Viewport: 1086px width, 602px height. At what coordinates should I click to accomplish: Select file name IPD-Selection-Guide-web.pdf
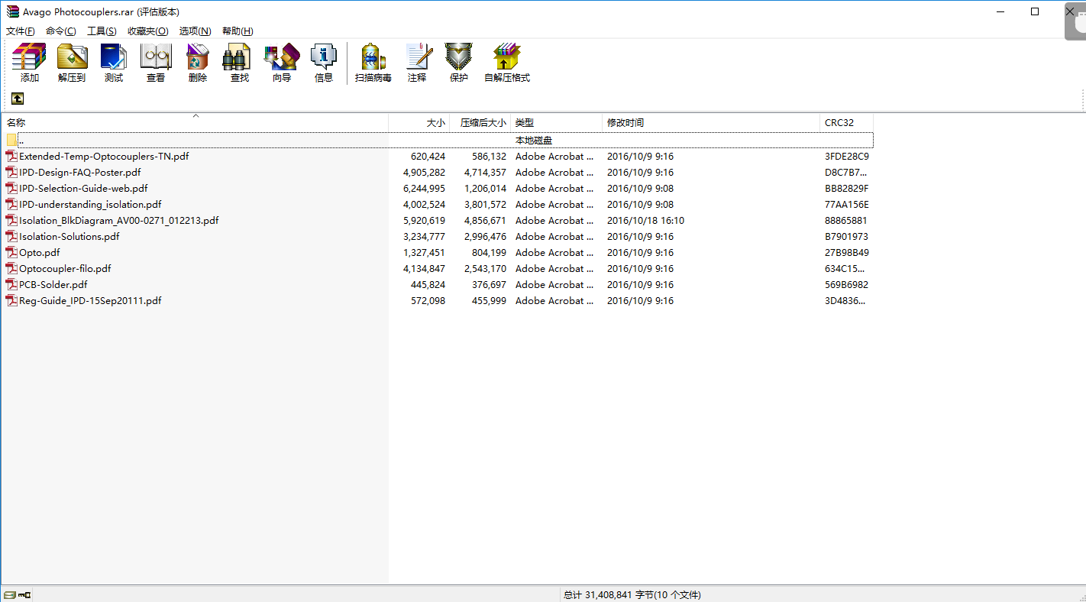[x=83, y=188]
